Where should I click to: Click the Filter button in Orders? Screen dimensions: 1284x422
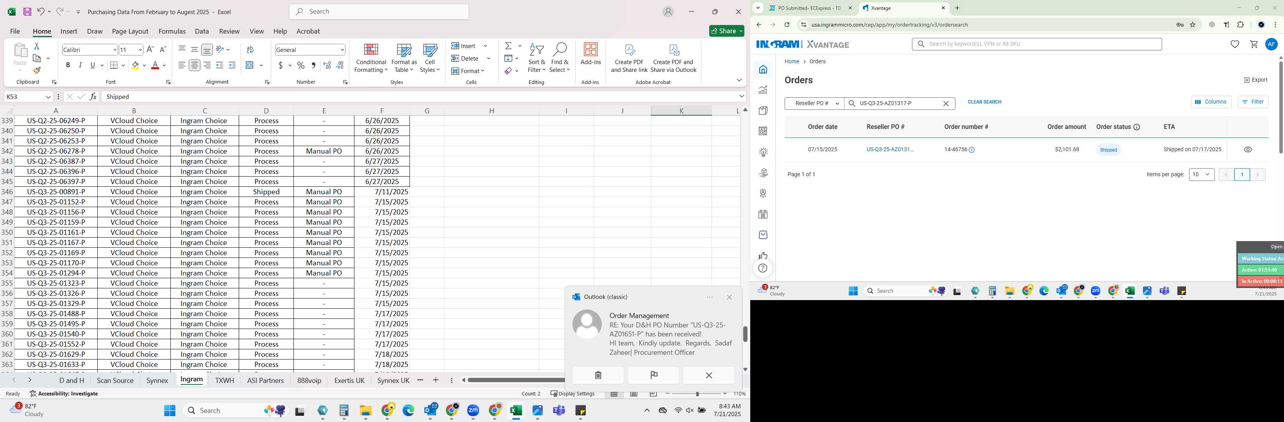pos(1253,102)
